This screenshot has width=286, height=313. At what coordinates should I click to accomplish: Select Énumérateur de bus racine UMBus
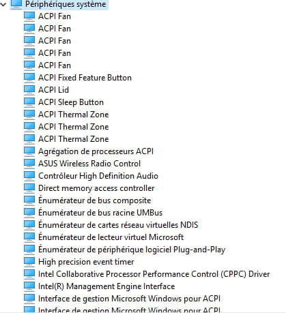click(100, 213)
